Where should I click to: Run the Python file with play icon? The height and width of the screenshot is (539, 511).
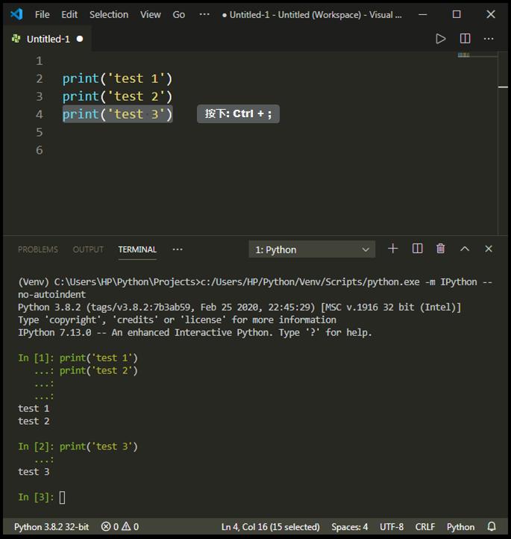(441, 39)
